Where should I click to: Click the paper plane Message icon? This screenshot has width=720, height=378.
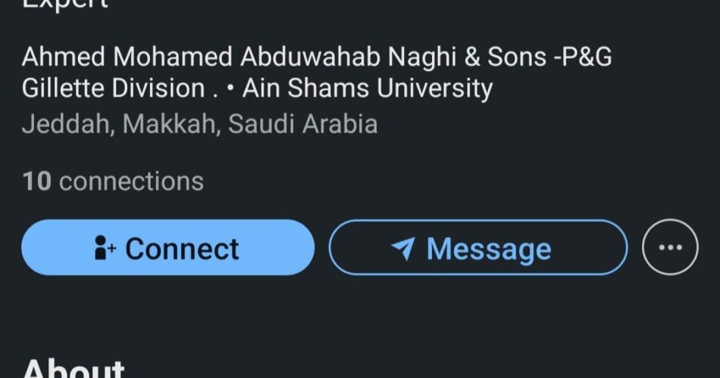tap(404, 249)
